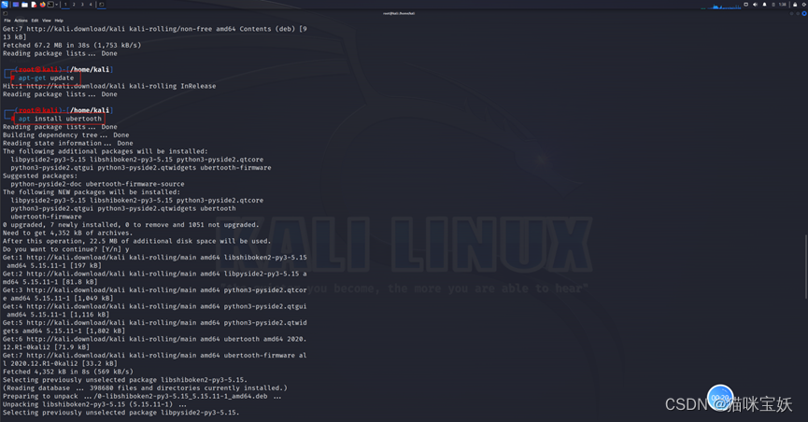Open the Kali applications menu
Image resolution: width=808 pixels, height=422 pixels.
click(5, 4)
